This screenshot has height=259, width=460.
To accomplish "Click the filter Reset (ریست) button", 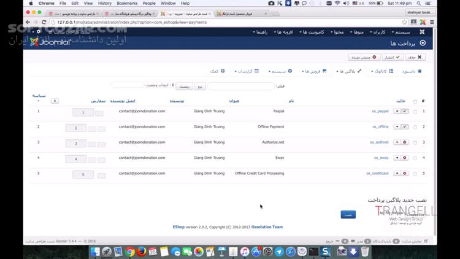I will [184, 87].
